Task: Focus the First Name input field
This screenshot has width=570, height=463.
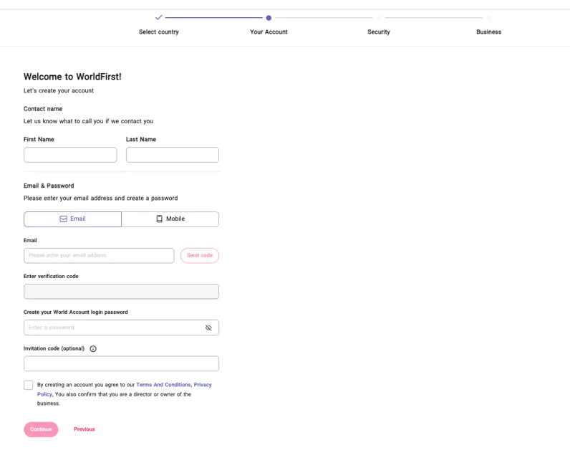Action: click(x=70, y=155)
